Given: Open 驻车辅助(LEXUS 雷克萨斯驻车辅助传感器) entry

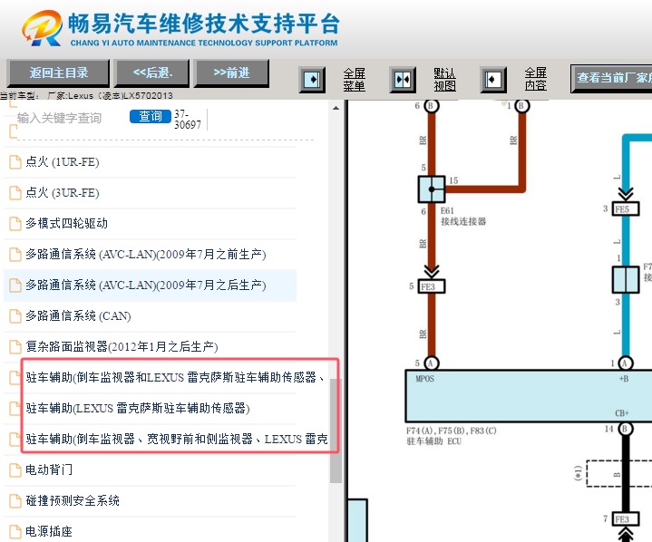Looking at the screenshot, I should [x=138, y=408].
